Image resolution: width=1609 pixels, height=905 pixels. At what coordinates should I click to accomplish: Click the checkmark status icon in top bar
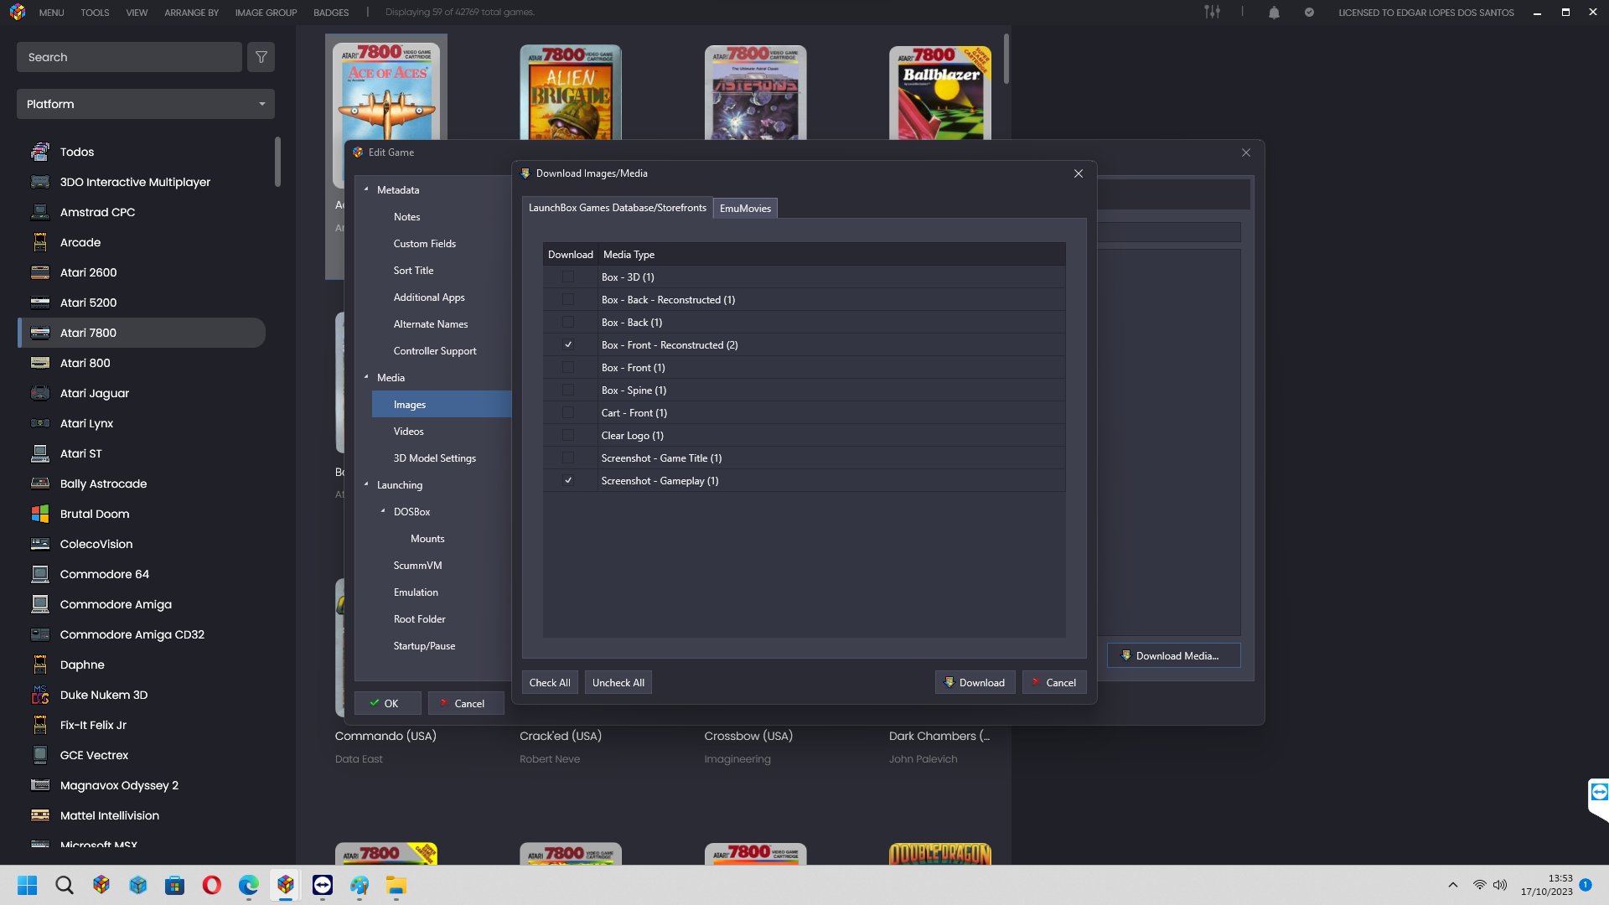(x=1309, y=13)
